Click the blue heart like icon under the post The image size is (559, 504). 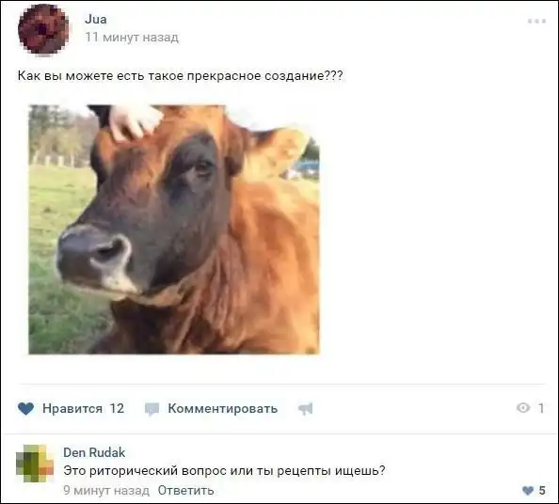click(25, 408)
